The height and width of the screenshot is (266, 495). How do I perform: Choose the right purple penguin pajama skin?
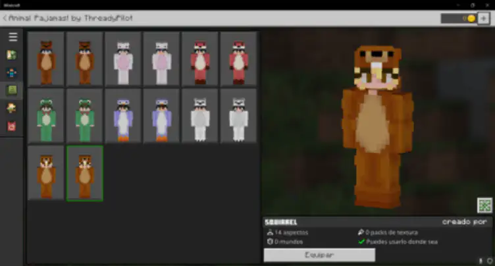coord(162,116)
